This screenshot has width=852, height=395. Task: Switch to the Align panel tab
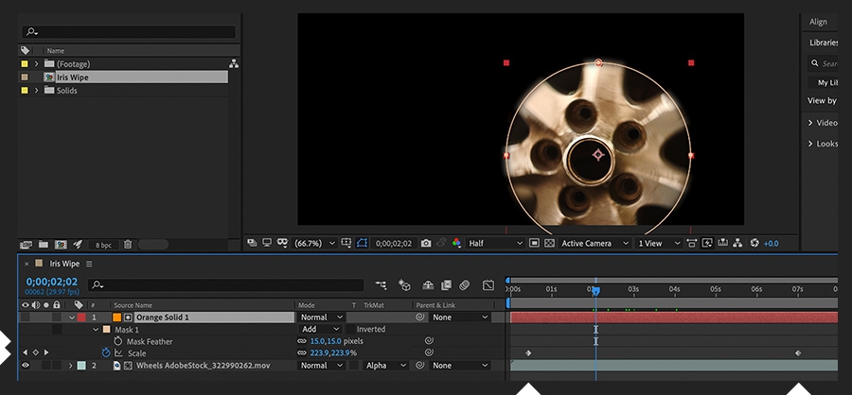[x=818, y=22]
